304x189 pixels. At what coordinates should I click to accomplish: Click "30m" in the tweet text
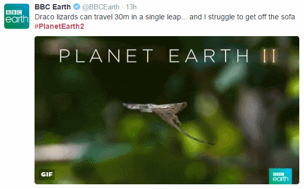coord(121,17)
